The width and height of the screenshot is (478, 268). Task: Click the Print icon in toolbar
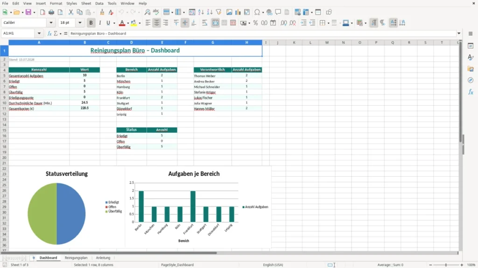[51, 12]
